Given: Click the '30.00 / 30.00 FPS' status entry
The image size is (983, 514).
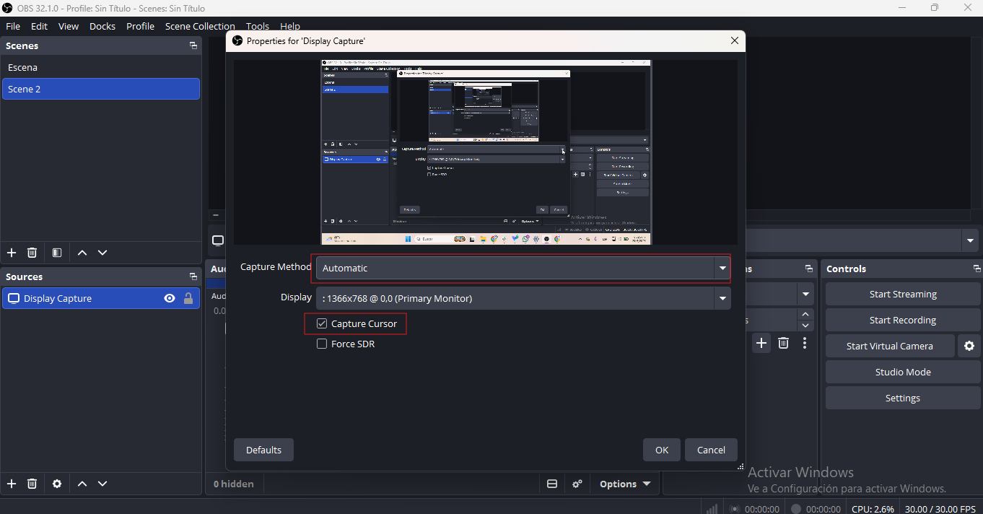Looking at the screenshot, I should click(x=940, y=509).
